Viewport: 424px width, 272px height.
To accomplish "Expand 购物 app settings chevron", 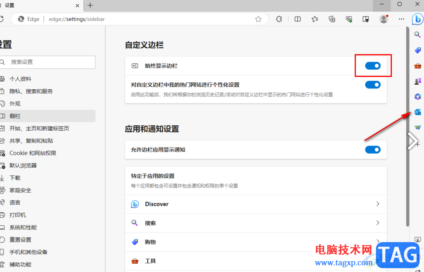I will point(378,241).
